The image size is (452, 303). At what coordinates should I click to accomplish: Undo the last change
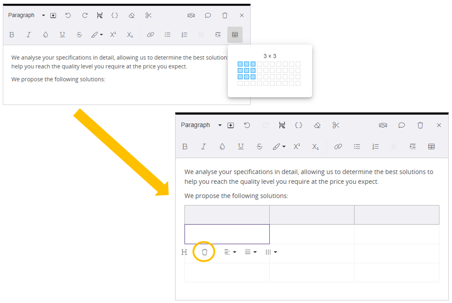pos(68,15)
